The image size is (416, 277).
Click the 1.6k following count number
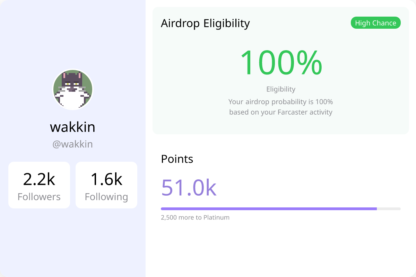click(106, 179)
